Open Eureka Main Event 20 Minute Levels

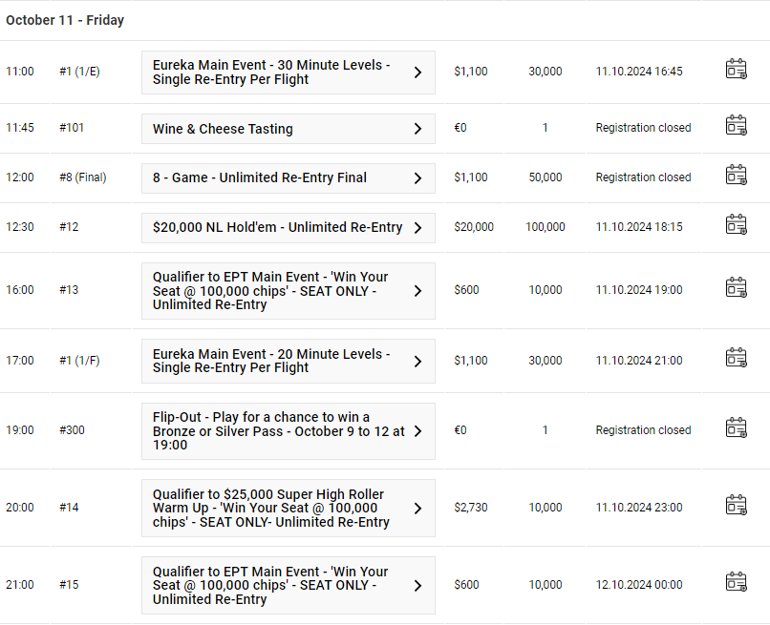point(289,361)
